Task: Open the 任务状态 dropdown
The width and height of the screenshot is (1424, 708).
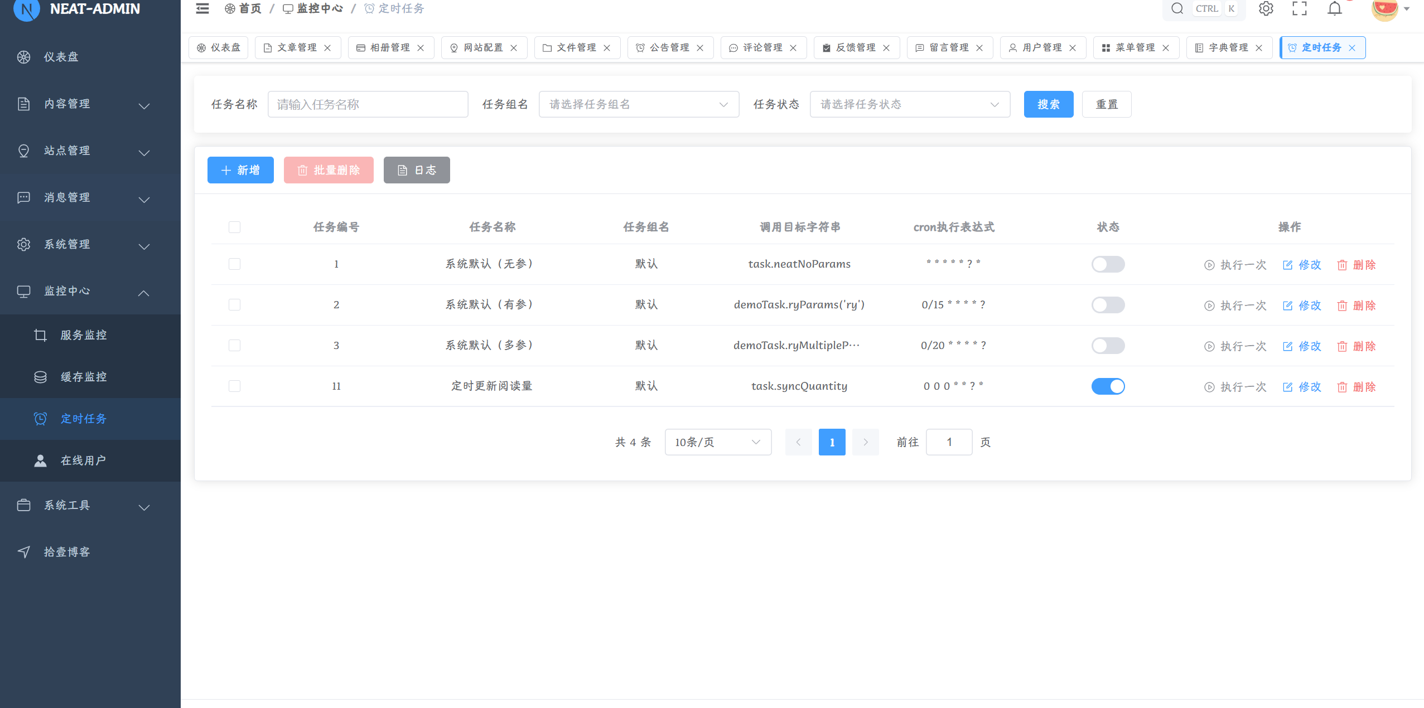Action: [909, 104]
